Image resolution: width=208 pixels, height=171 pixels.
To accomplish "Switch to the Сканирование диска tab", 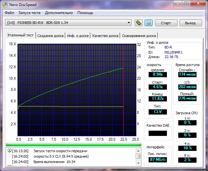I will [x=139, y=36].
